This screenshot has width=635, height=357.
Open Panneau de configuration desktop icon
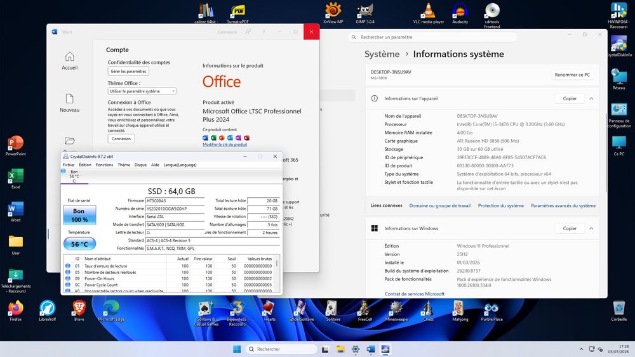click(618, 115)
